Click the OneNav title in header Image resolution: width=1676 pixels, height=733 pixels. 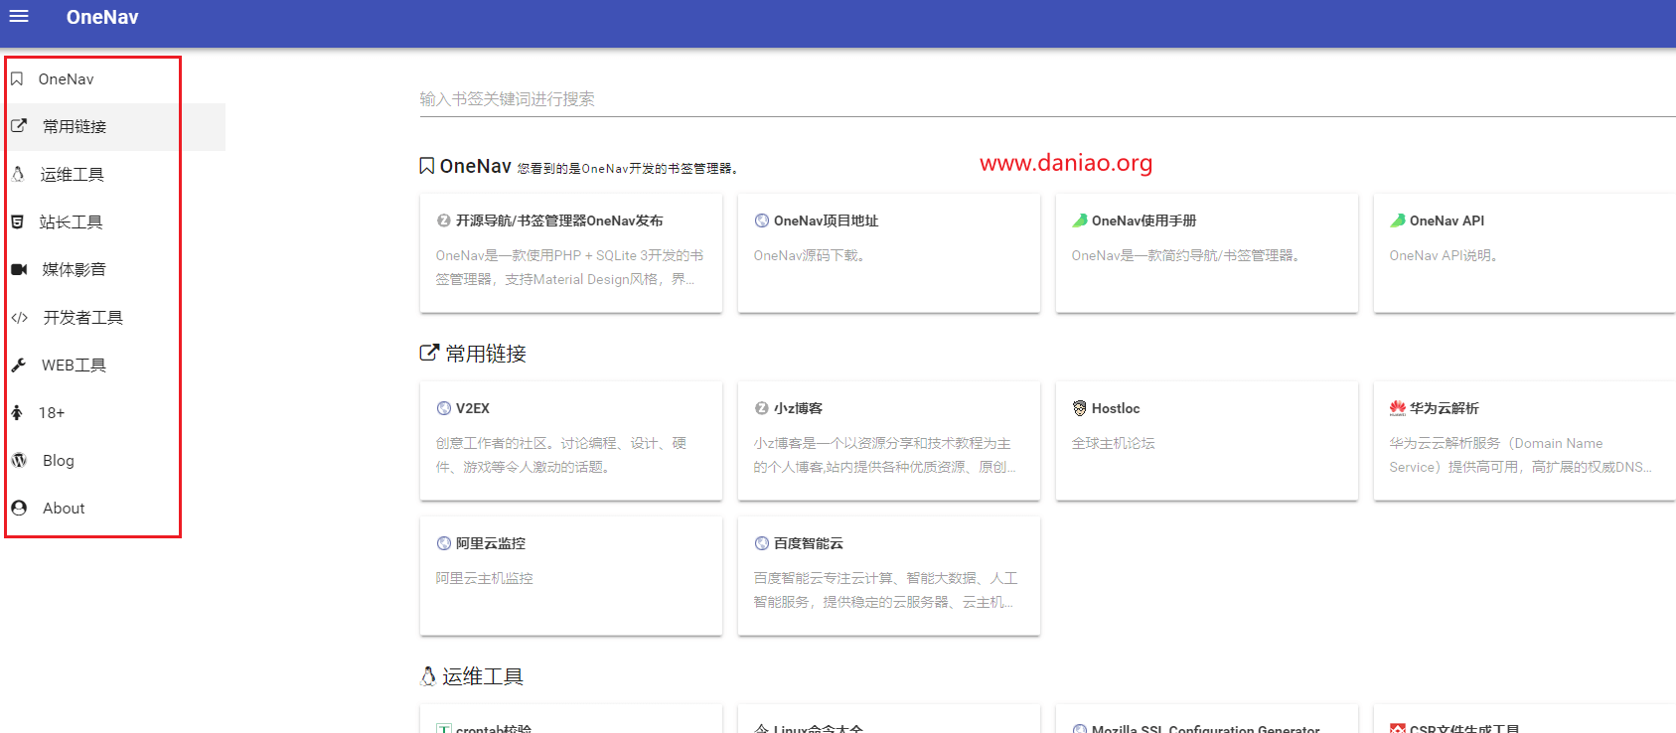pyautogui.click(x=102, y=17)
